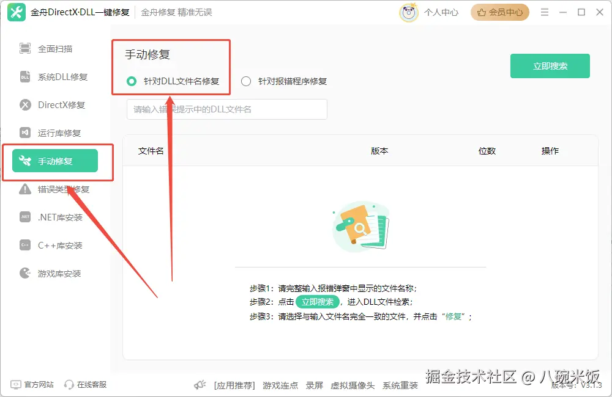Open 游戏连点 recommended app link
This screenshot has height=397, width=612.
(280, 385)
